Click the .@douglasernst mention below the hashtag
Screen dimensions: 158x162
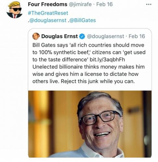47,20
